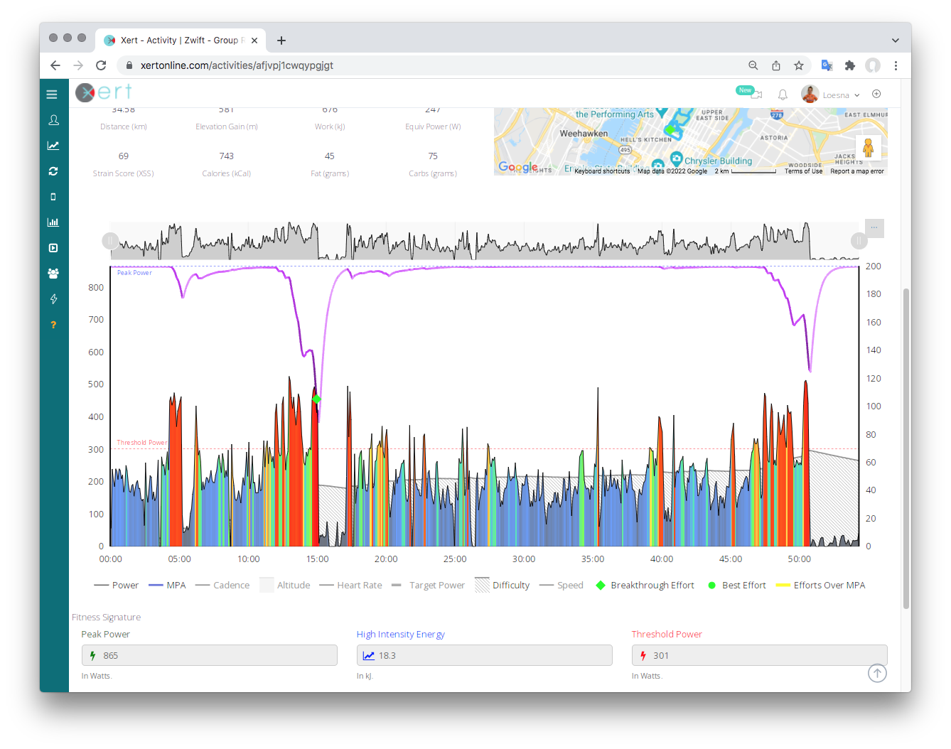This screenshot has width=951, height=749.
Task: Click the High Intensity Energy label
Action: [401, 635]
